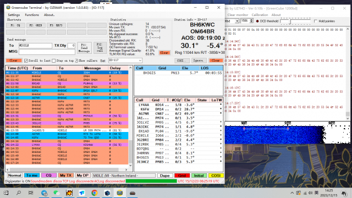Screen dimensions: 352x198
Task: Open About menu in soundmodem window
Action: click(x=276, y=15)
